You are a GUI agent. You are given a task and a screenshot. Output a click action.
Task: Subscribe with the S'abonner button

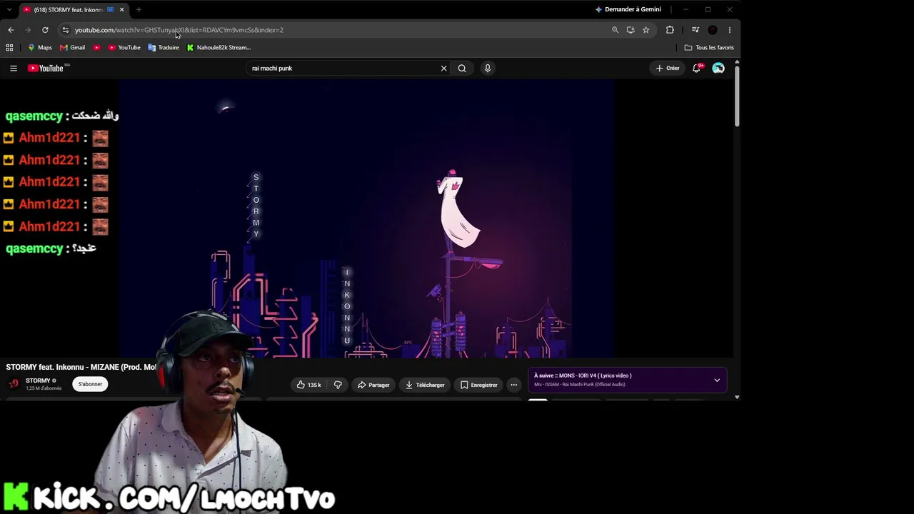click(90, 384)
